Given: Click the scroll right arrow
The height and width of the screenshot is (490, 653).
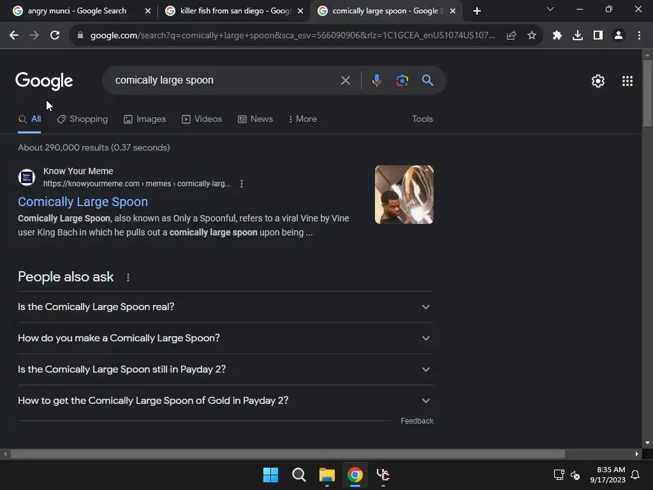Looking at the screenshot, I should click(637, 454).
